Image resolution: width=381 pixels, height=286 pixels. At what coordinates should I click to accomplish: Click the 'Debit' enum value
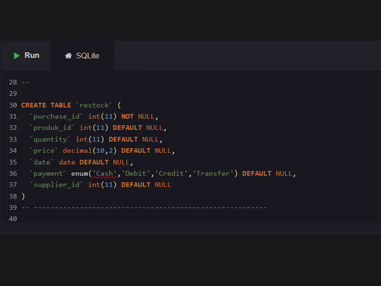[136, 174]
